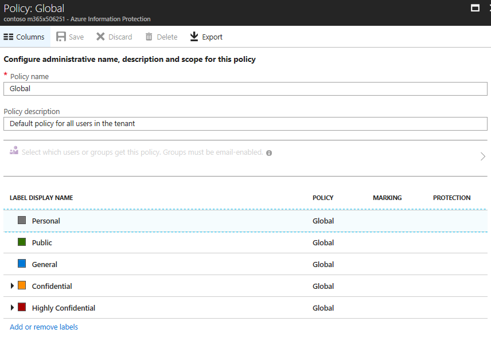
Task: Click the blue General label color swatch
Action: tap(22, 264)
